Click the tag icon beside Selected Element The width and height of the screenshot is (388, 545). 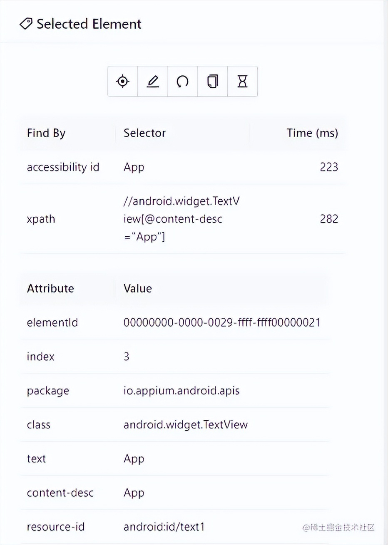point(26,24)
